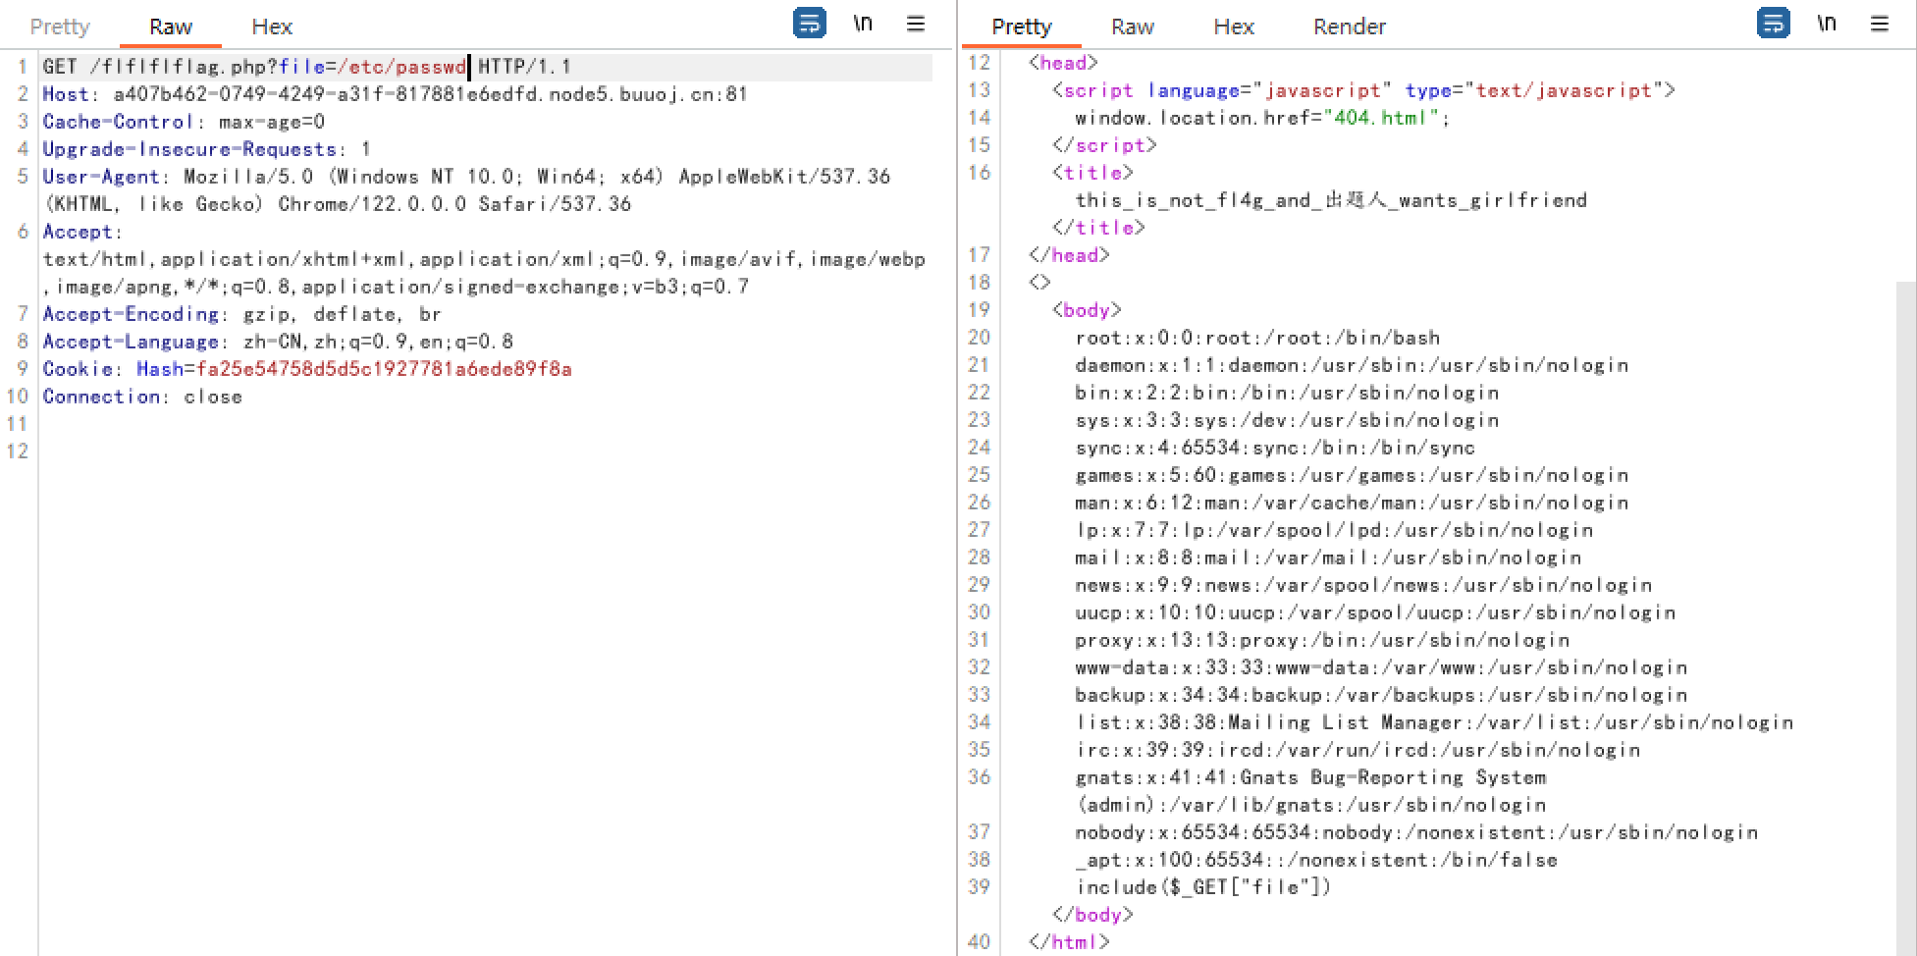Click the response panel vertical scrollbar

1906,618
